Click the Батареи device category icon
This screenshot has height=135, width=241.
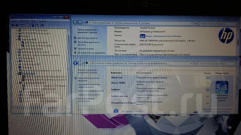20,36
